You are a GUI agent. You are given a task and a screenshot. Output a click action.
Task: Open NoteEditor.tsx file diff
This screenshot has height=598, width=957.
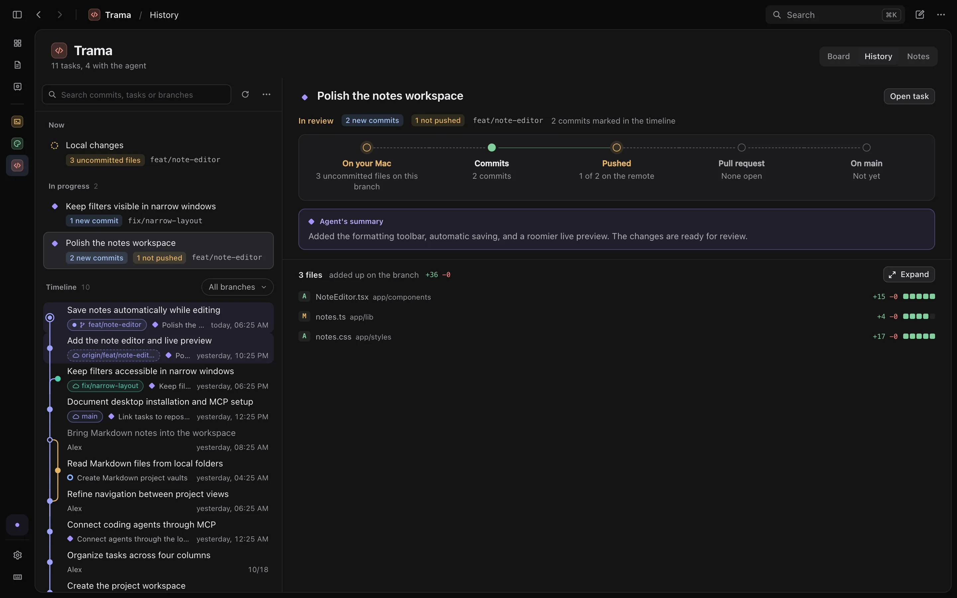click(x=616, y=297)
